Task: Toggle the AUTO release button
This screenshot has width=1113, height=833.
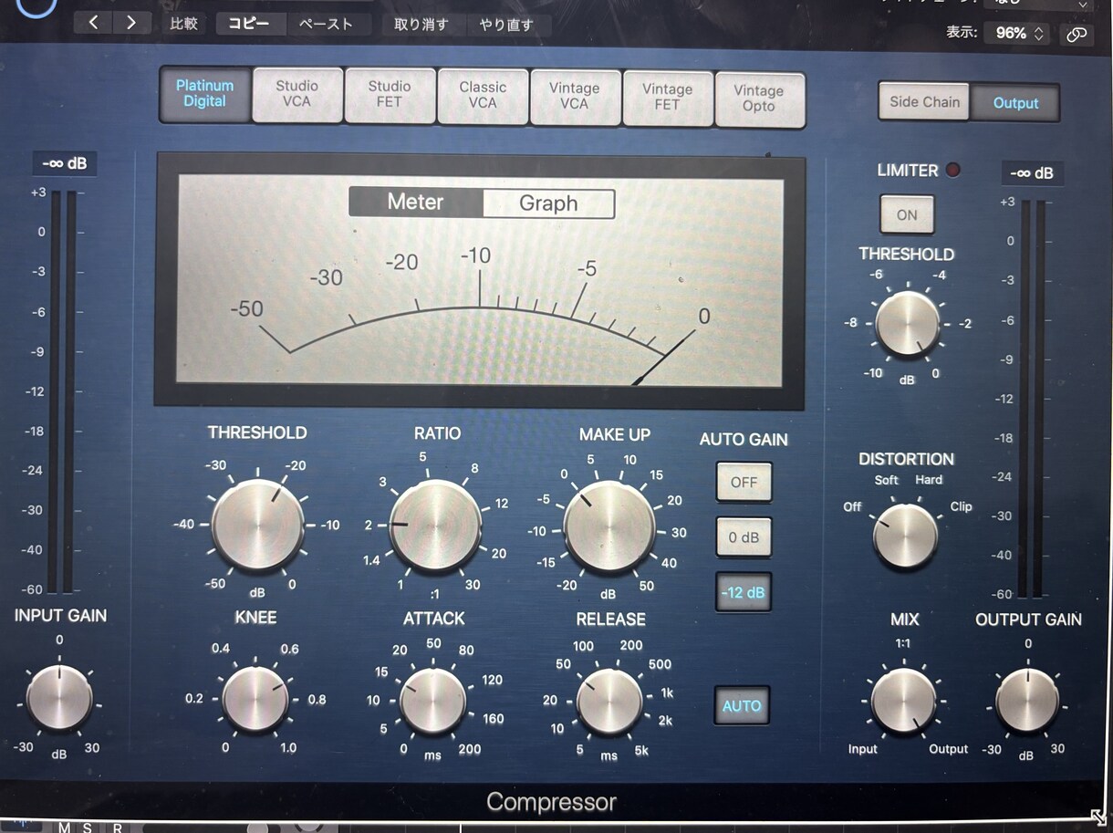Action: [x=742, y=705]
